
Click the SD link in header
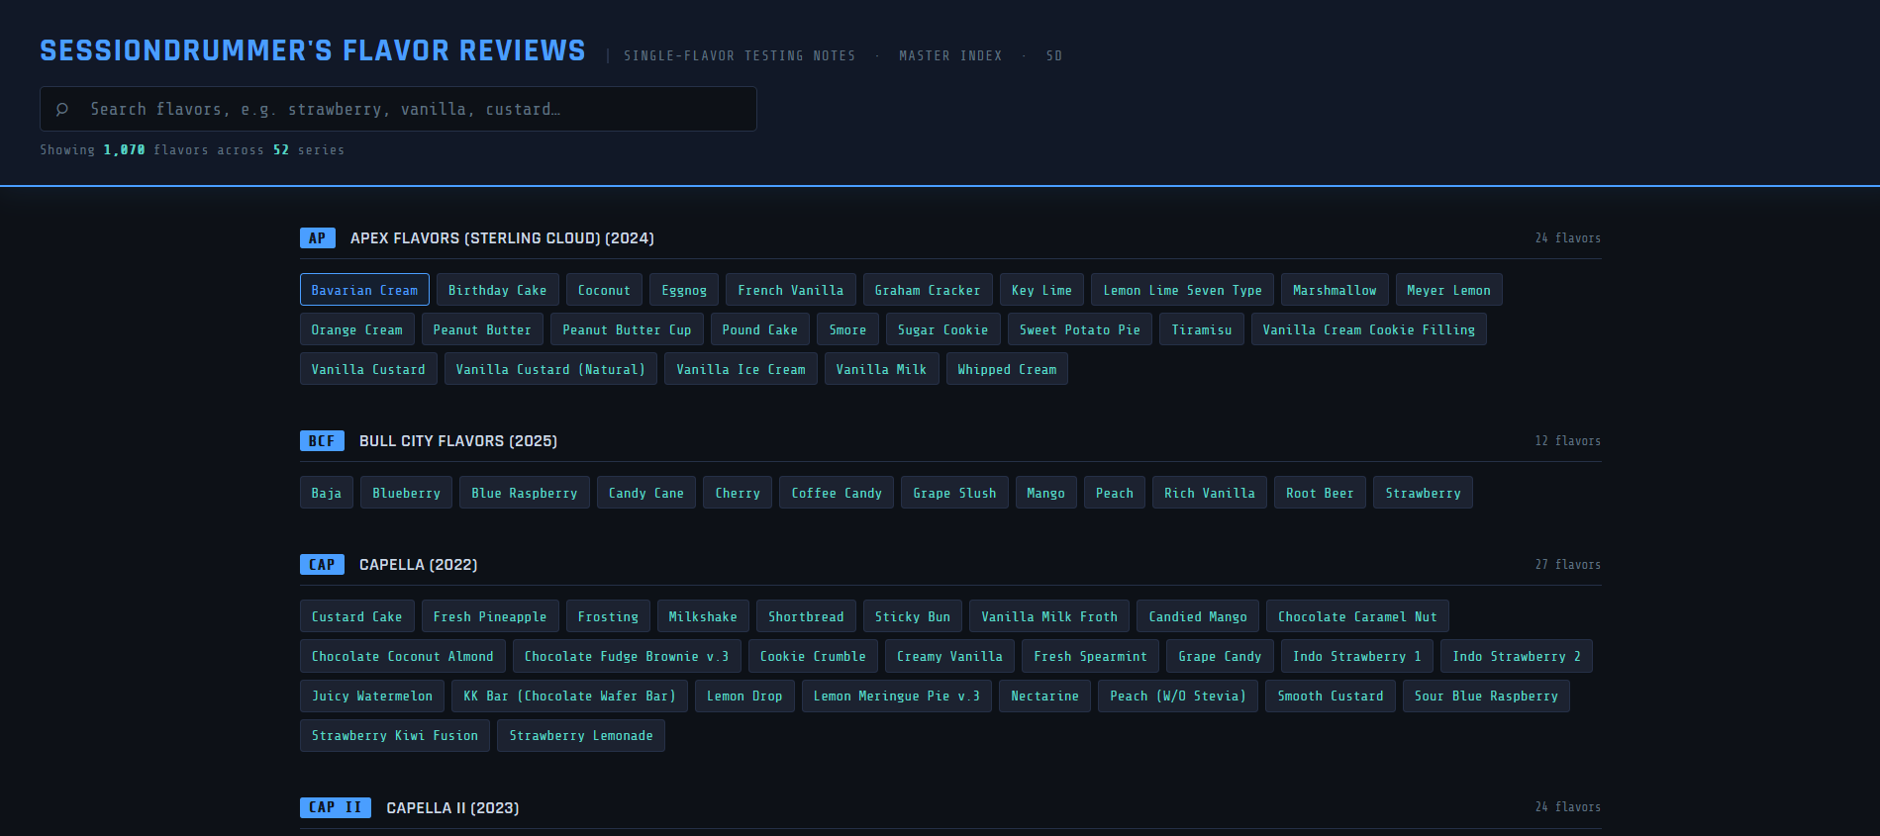1053,56
